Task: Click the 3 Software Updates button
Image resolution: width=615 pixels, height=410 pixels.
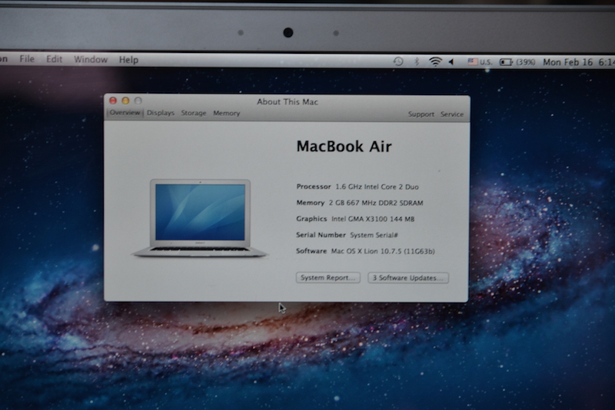Action: coord(408,278)
